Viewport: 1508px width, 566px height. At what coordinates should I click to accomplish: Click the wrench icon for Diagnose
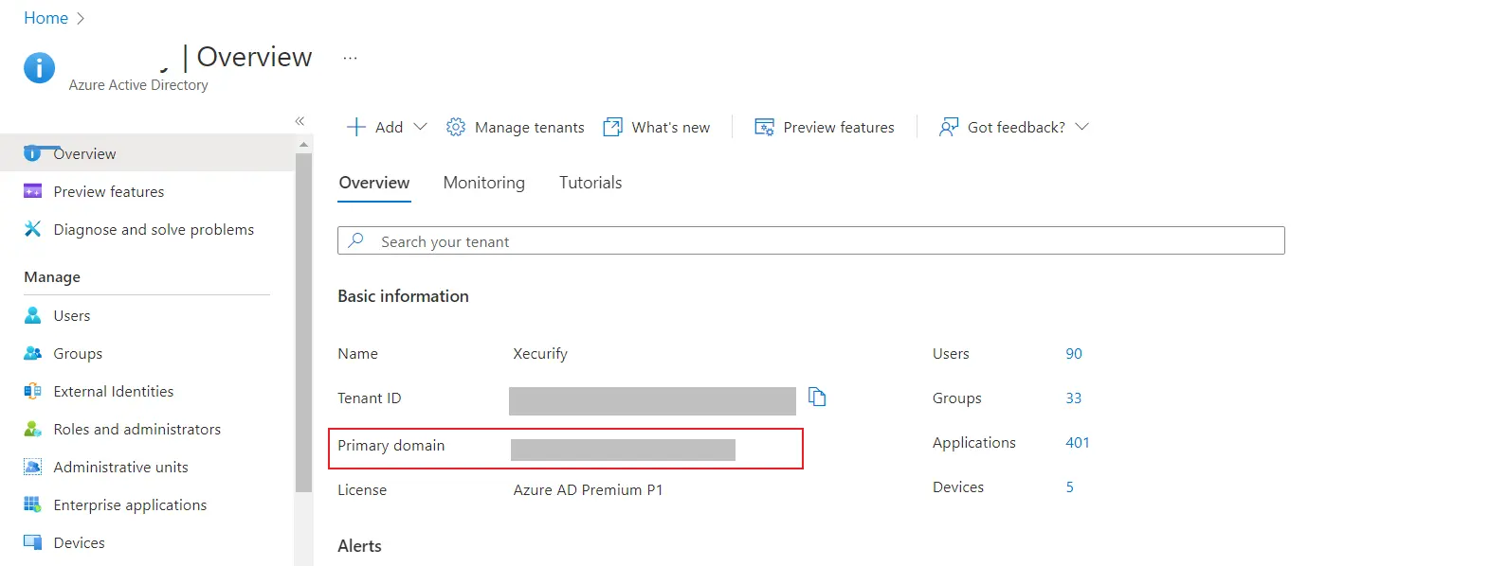[32, 229]
